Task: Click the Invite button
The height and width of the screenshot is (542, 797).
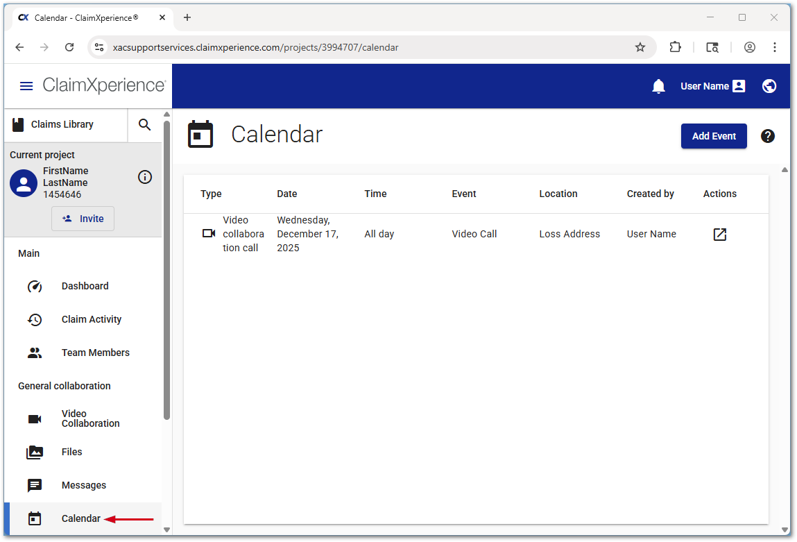Action: [x=83, y=218]
